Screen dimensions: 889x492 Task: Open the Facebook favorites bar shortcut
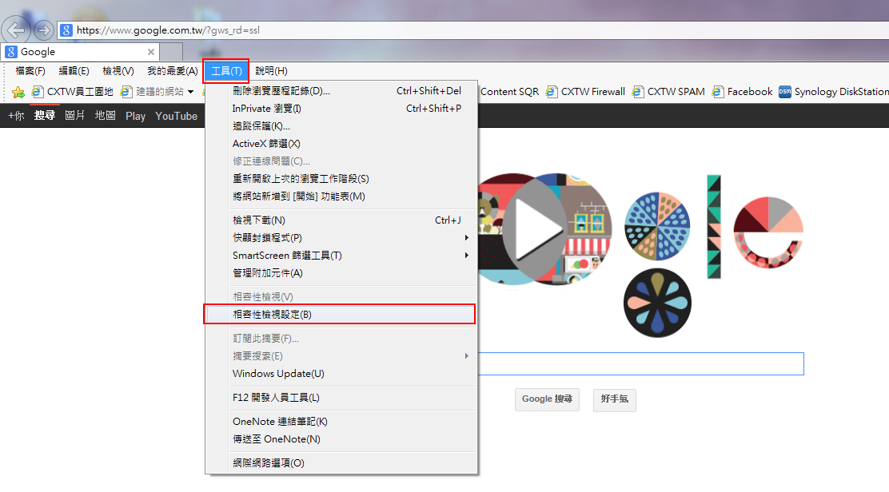tap(742, 92)
